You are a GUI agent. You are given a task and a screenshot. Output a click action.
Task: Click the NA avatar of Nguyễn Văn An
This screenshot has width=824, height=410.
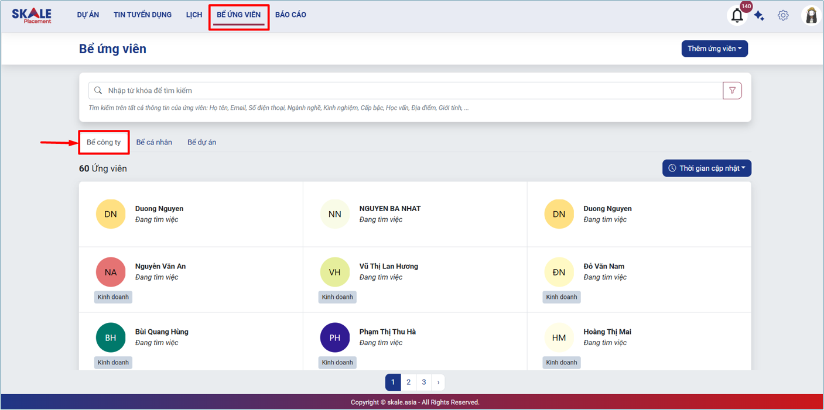click(x=111, y=272)
